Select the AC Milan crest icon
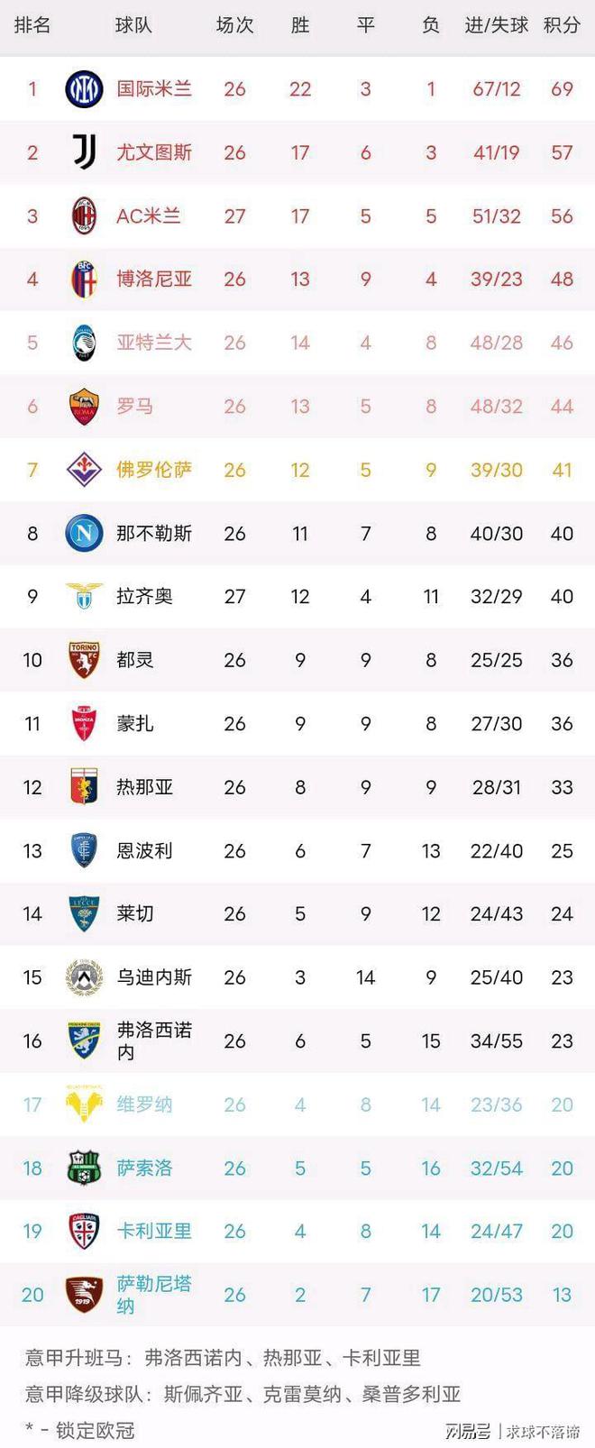This screenshot has width=595, height=1448. tap(84, 215)
